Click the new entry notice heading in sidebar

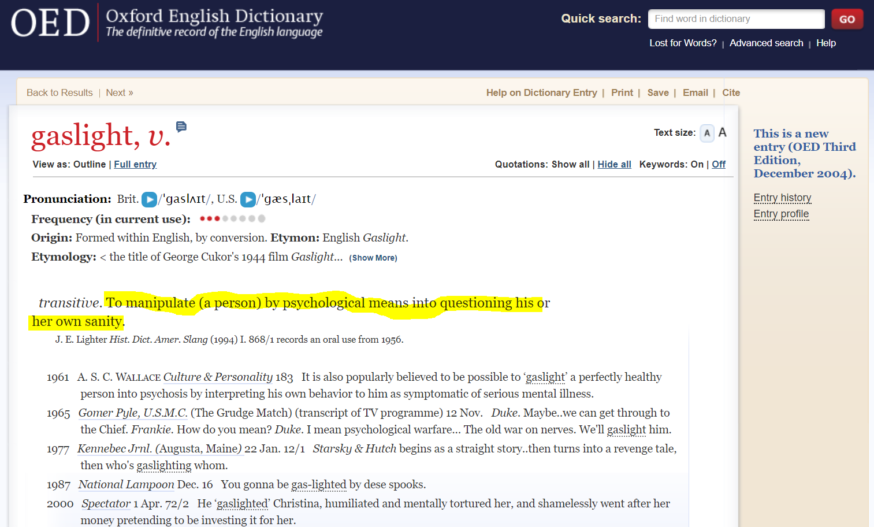[x=804, y=153]
